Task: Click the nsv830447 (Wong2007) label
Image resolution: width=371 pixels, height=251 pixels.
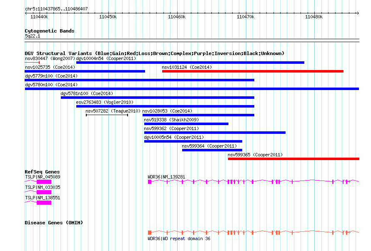Action: click(50, 58)
